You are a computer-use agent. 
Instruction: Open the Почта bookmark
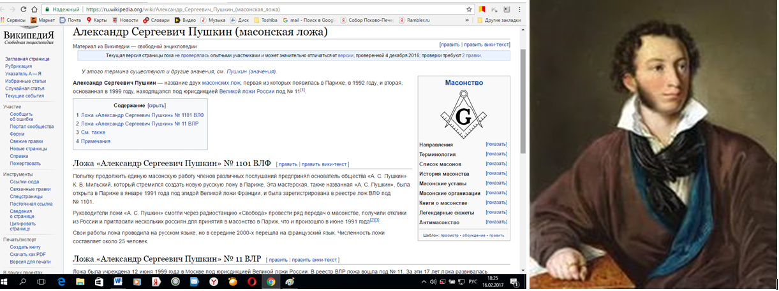71,20
